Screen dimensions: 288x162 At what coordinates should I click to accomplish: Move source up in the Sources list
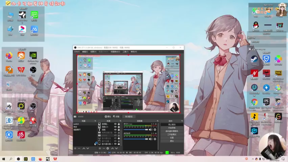[x=112, y=148]
